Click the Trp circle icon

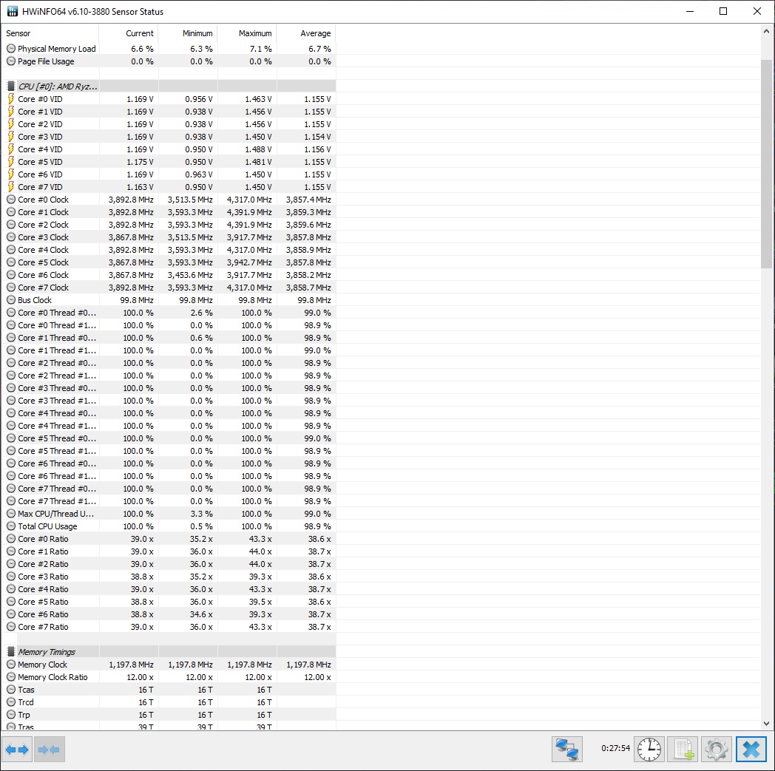click(x=11, y=715)
